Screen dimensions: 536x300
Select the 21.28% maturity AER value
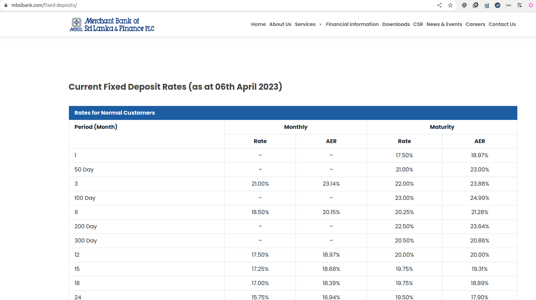[480, 212]
